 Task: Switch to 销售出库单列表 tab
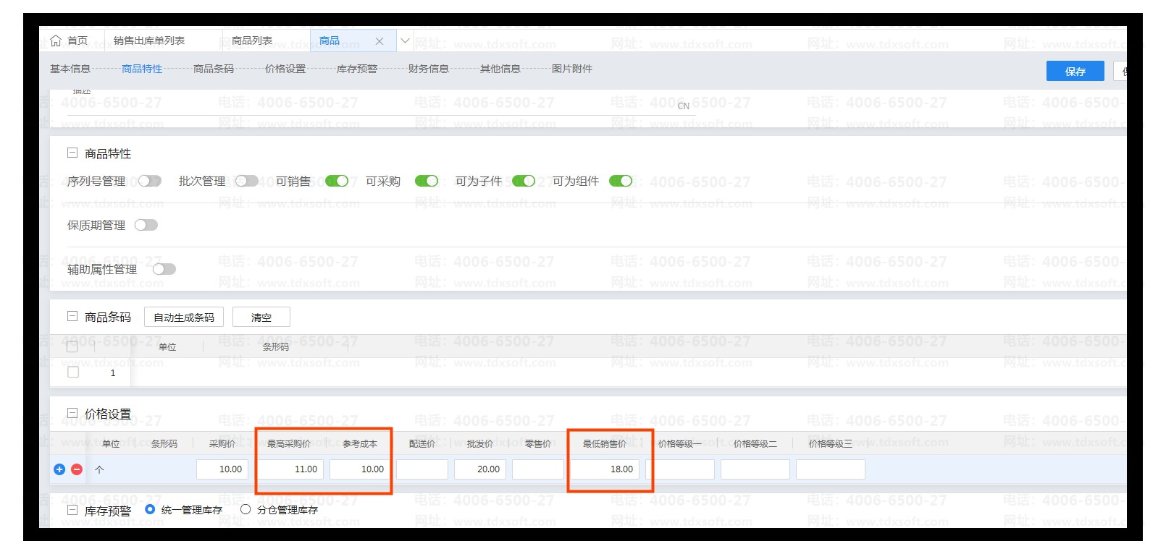[149, 41]
